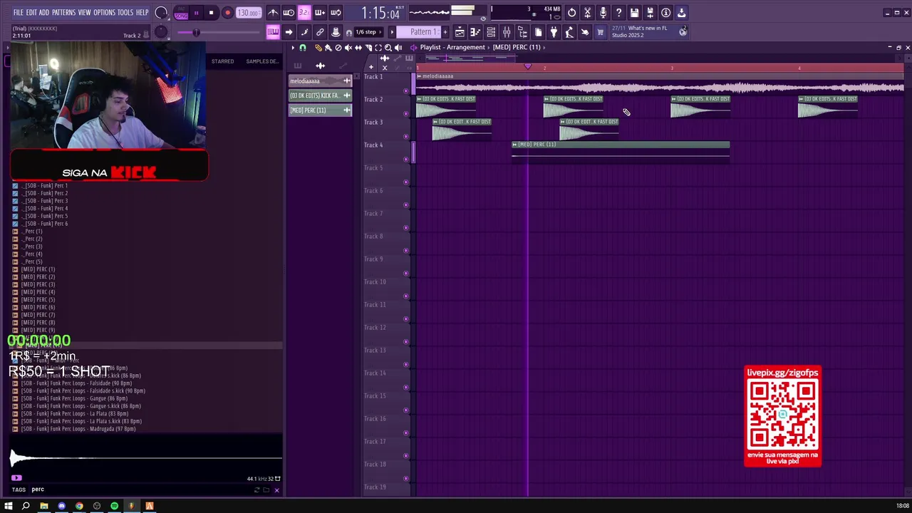Click the one-click audio recording microphone icon

[x=603, y=13]
